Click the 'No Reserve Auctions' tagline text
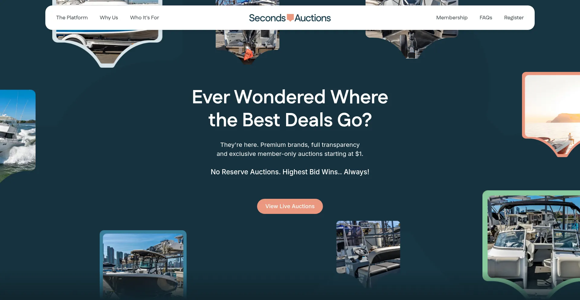This screenshot has height=300, width=580. tap(290, 172)
